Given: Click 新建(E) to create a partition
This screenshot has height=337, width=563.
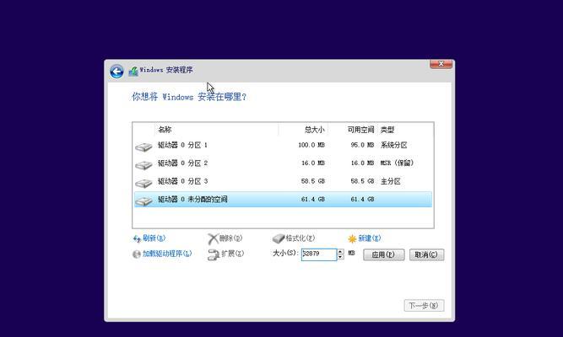Looking at the screenshot, I should point(370,238).
